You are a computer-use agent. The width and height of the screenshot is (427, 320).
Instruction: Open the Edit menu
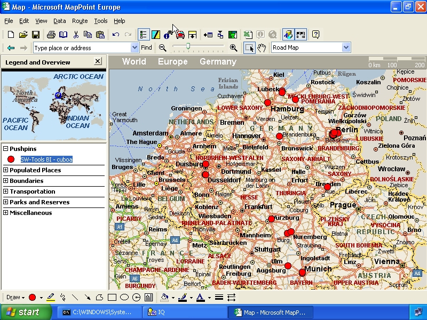point(24,21)
